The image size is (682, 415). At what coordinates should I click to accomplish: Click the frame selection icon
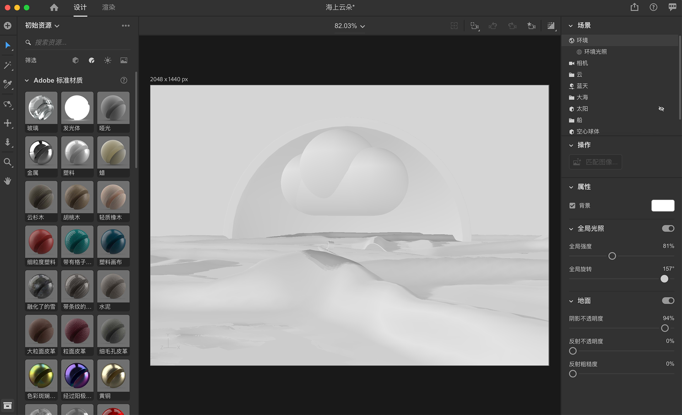pyautogui.click(x=454, y=26)
